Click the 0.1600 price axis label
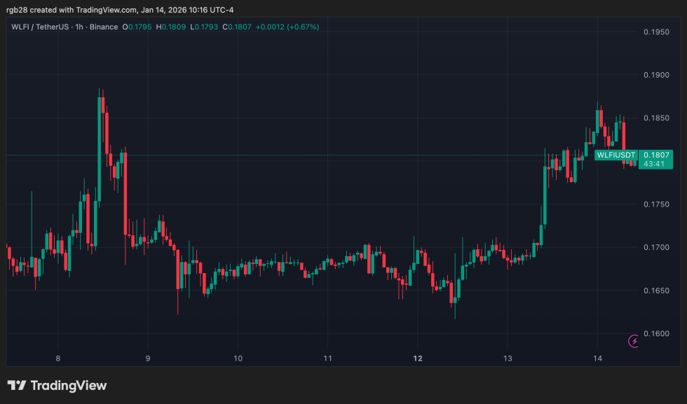 click(x=657, y=333)
